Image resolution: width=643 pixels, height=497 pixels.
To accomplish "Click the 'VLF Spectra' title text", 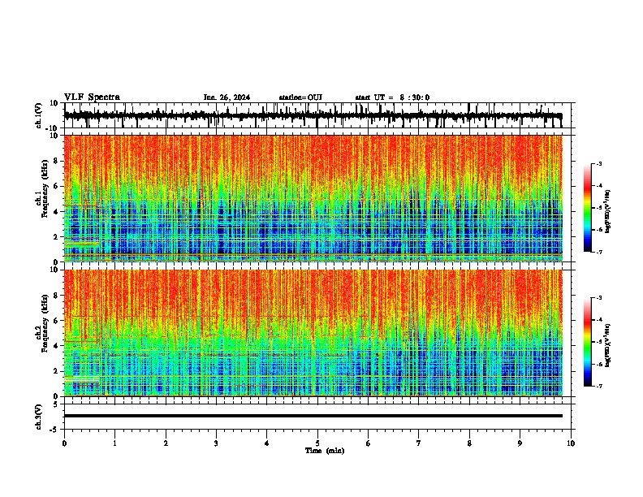I will coord(92,97).
